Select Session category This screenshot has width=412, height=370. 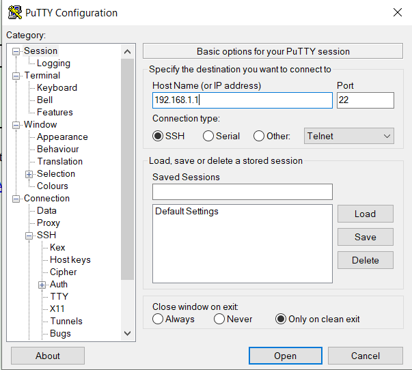click(x=41, y=51)
